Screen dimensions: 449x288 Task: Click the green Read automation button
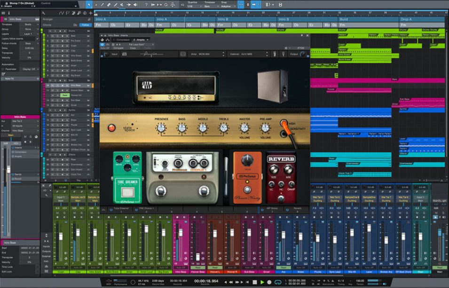[65, 95]
